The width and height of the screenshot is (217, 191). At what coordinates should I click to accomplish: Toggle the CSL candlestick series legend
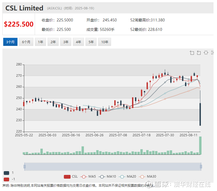tap(71, 177)
